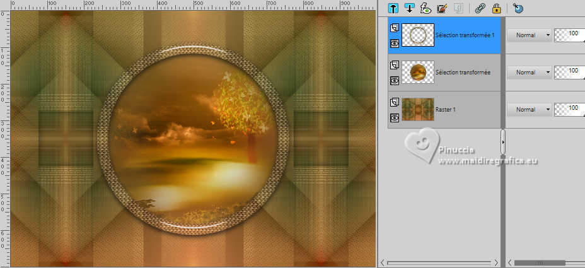Toggle visibility of Raster 1 layer
The width and height of the screenshot is (585, 268).
tap(395, 117)
